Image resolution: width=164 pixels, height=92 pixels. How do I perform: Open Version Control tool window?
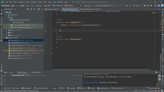117,88
